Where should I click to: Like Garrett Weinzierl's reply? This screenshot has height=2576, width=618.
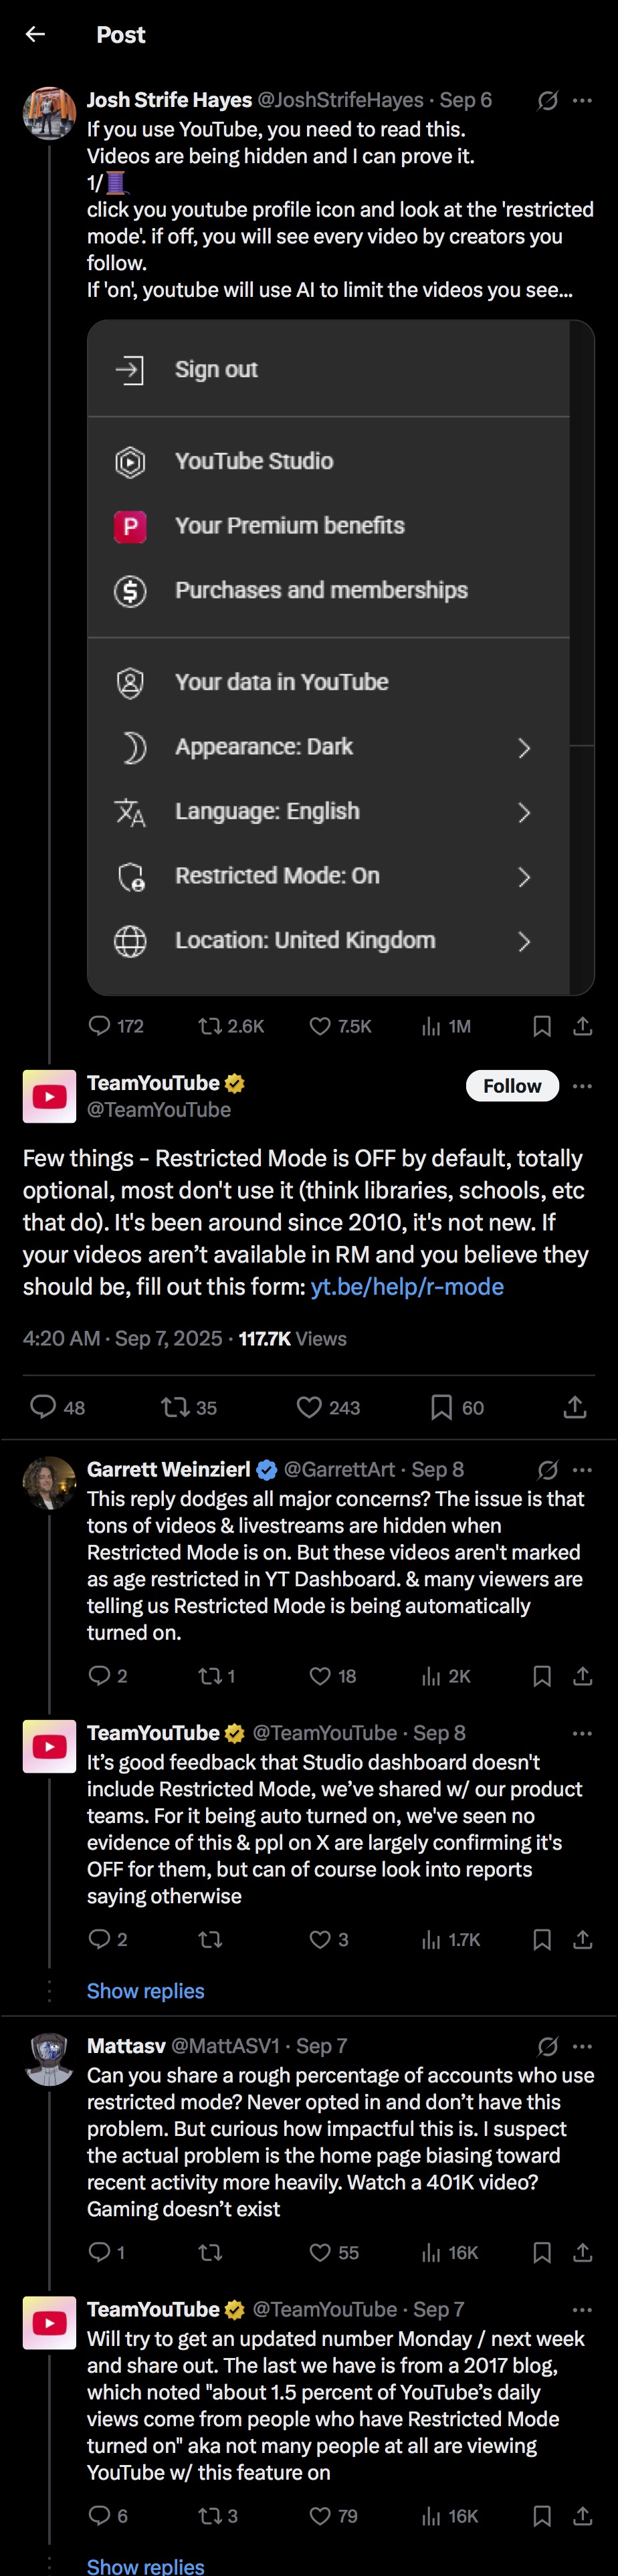[x=320, y=1675]
